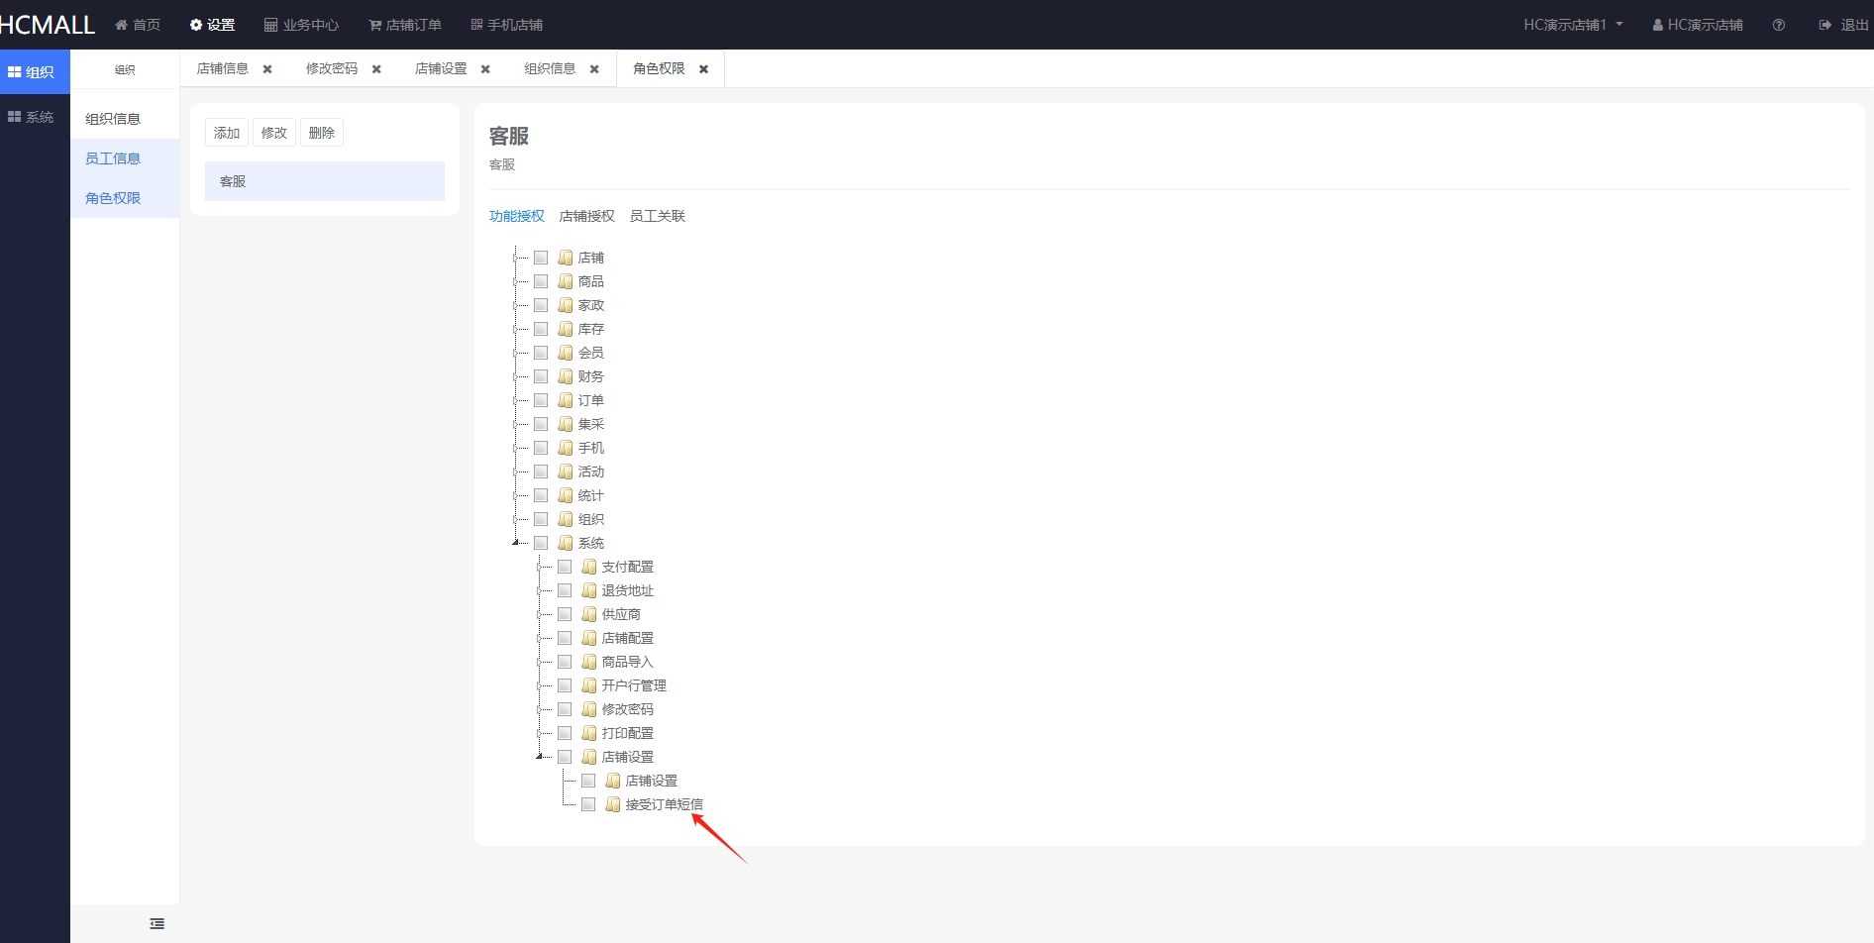Open the 业务中心 top menu
This screenshot has height=943, width=1874.
coord(301,25)
